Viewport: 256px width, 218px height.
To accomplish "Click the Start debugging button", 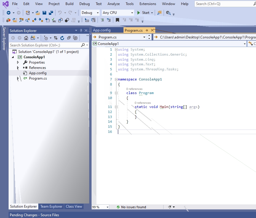I will 143,13.
